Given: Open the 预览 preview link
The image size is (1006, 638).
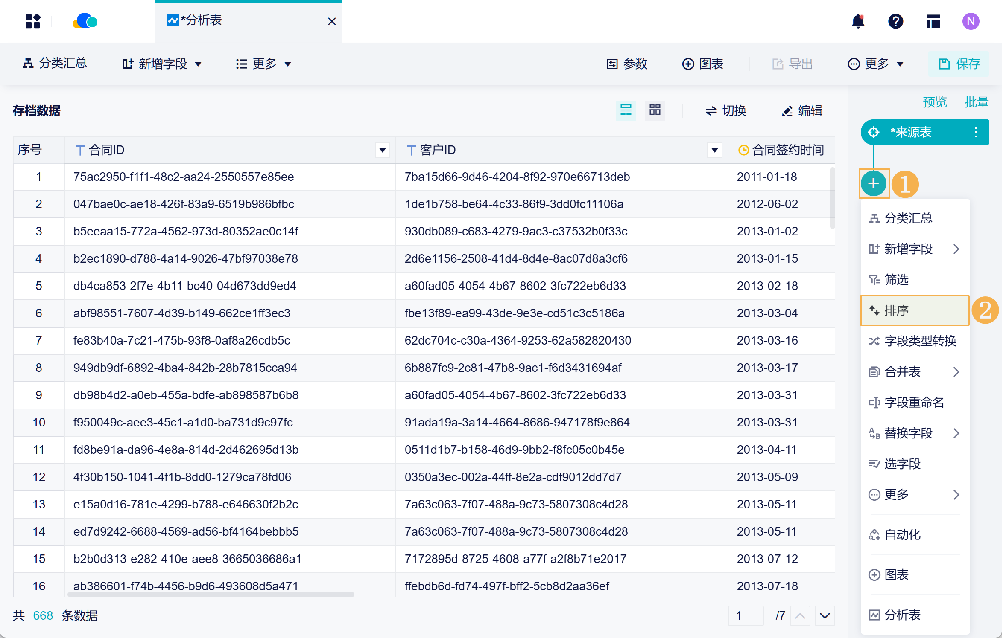Looking at the screenshot, I should 935,102.
